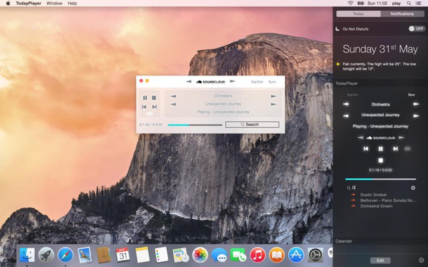The height and width of the screenshot is (267, 428).
Task: Click the progress bar in the player window
Action: tap(195, 125)
